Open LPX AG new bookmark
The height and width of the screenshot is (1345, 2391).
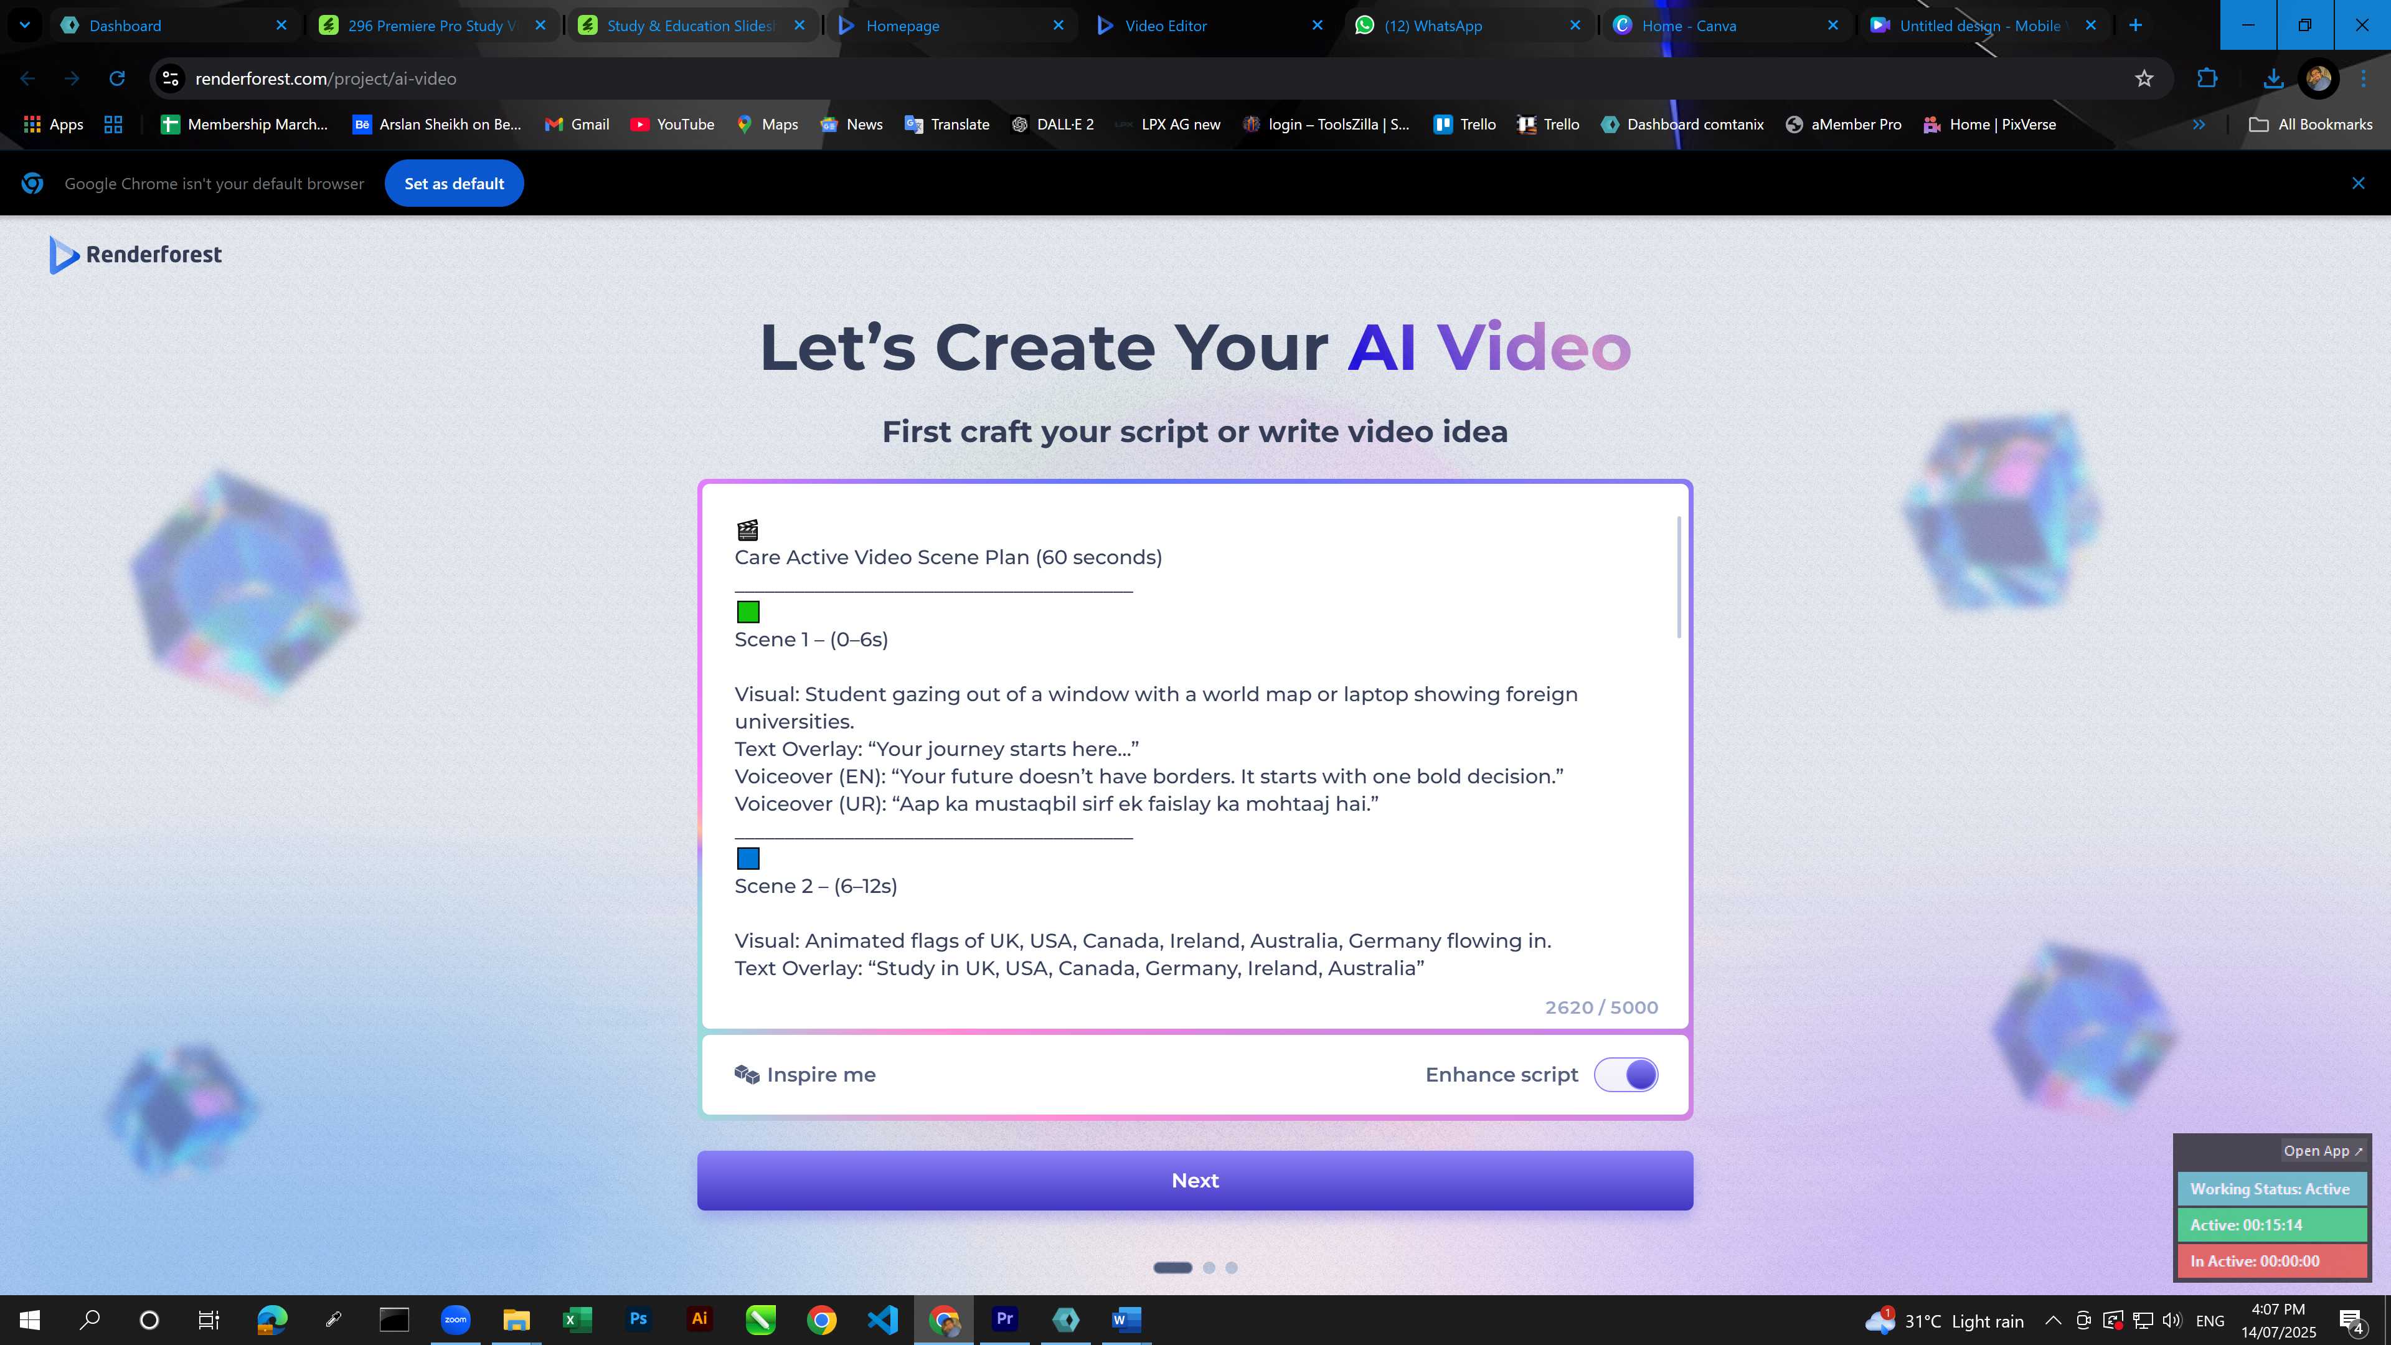pyautogui.click(x=1167, y=125)
